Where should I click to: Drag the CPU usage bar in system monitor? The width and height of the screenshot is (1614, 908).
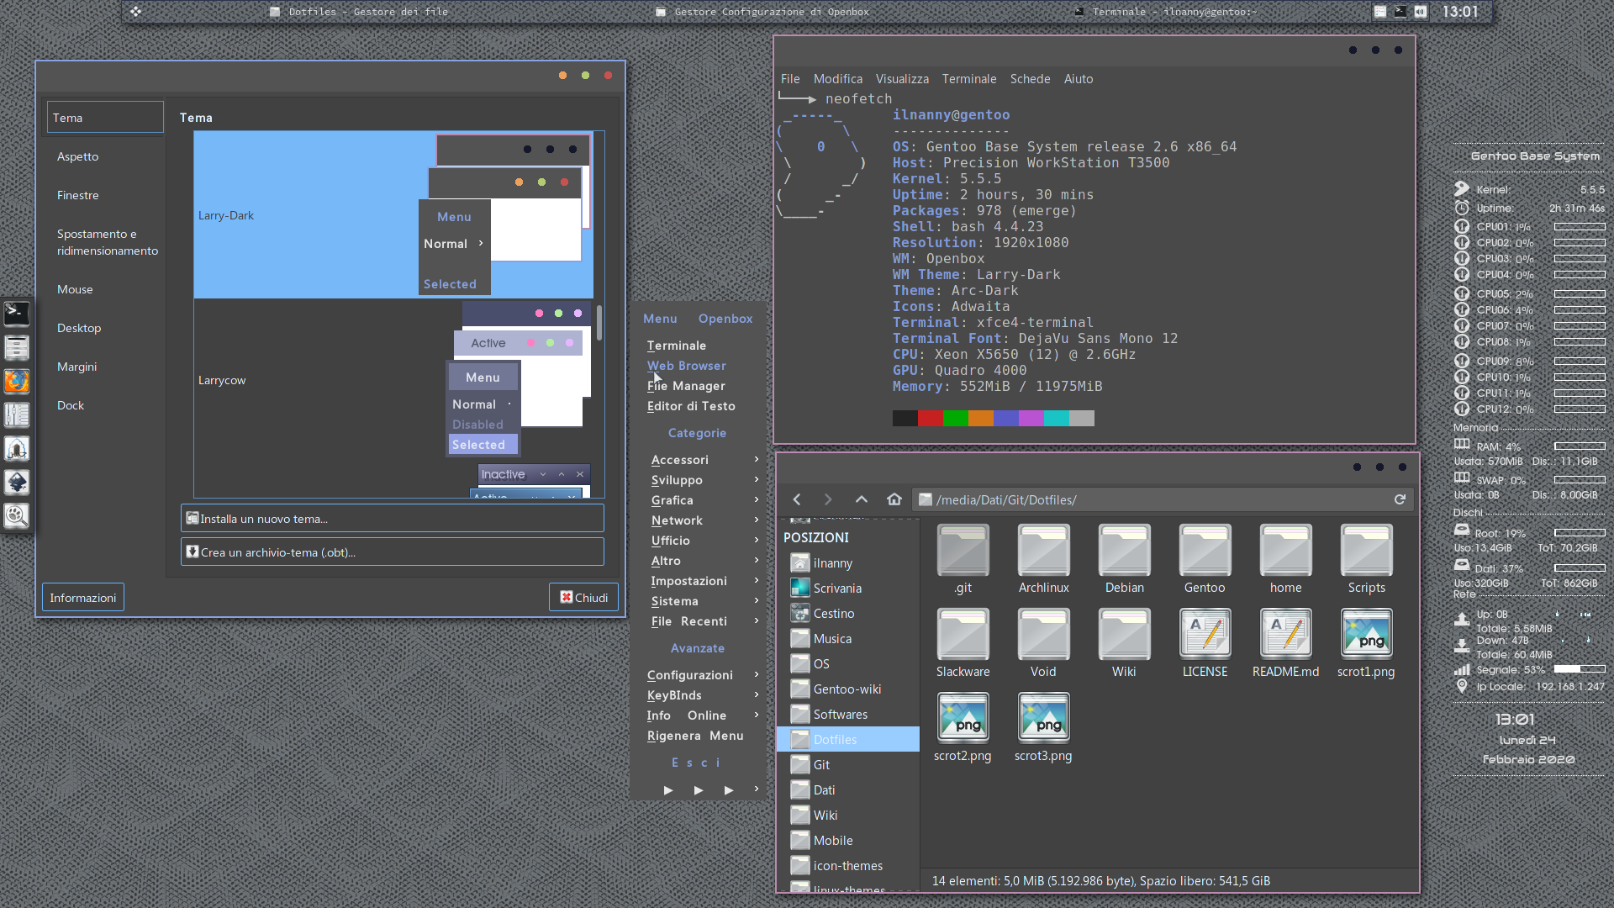pyautogui.click(x=1576, y=226)
